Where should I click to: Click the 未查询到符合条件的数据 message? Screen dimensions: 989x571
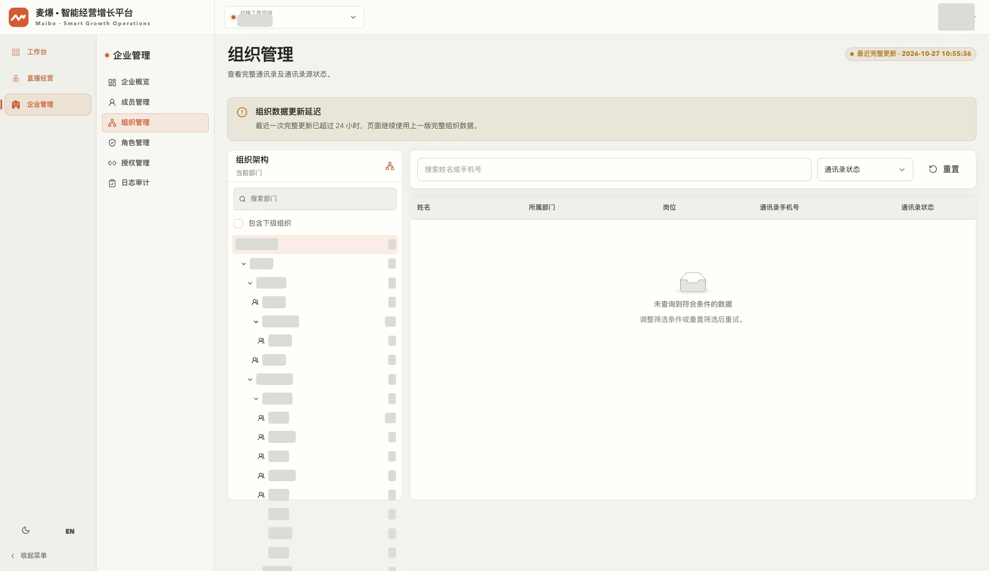click(x=693, y=304)
